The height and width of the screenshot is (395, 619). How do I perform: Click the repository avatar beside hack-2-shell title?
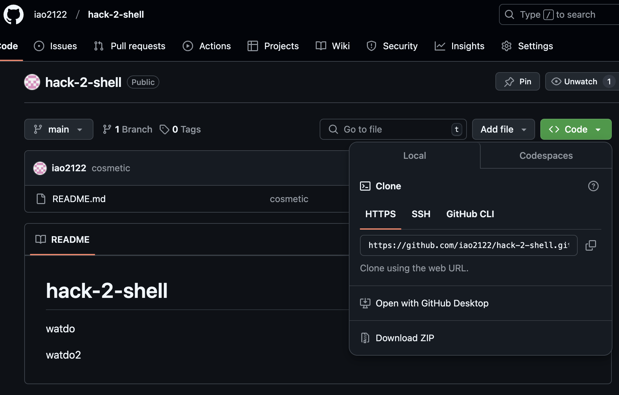click(32, 82)
